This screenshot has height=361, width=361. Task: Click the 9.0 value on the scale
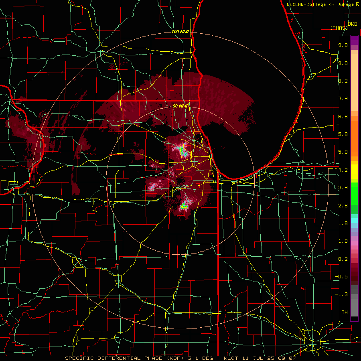click(343, 63)
